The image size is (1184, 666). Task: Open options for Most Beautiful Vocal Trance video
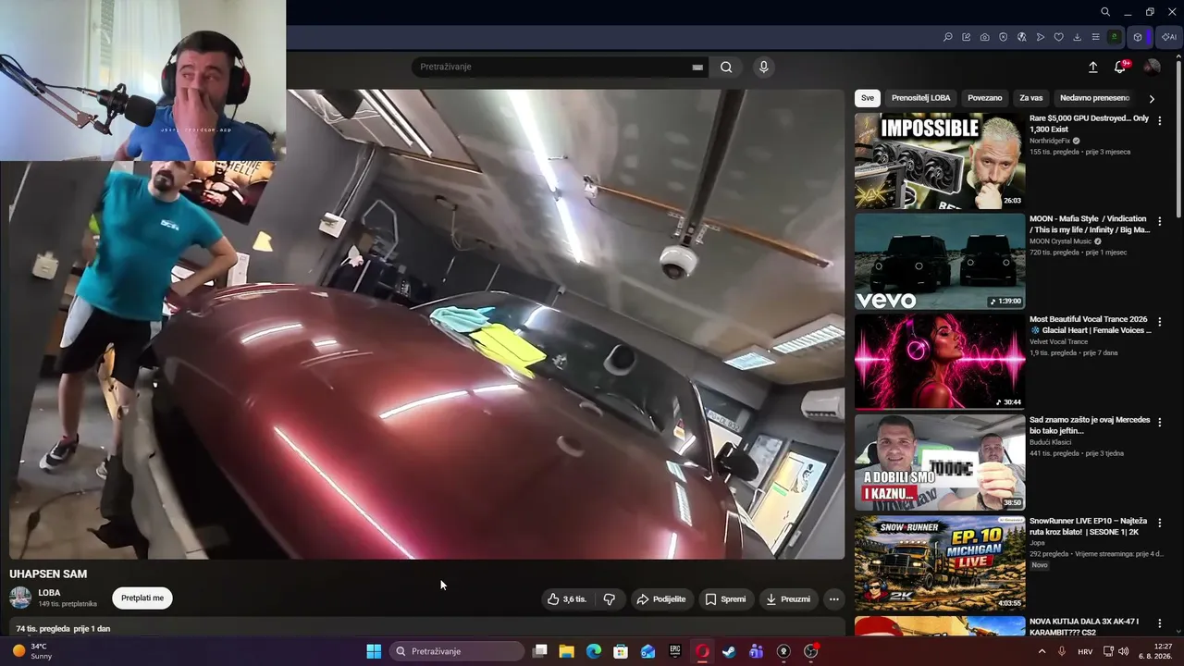[1159, 322]
